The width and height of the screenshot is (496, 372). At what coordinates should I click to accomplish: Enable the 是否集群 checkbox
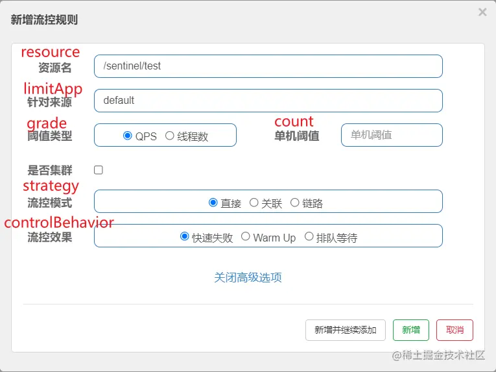(x=99, y=170)
